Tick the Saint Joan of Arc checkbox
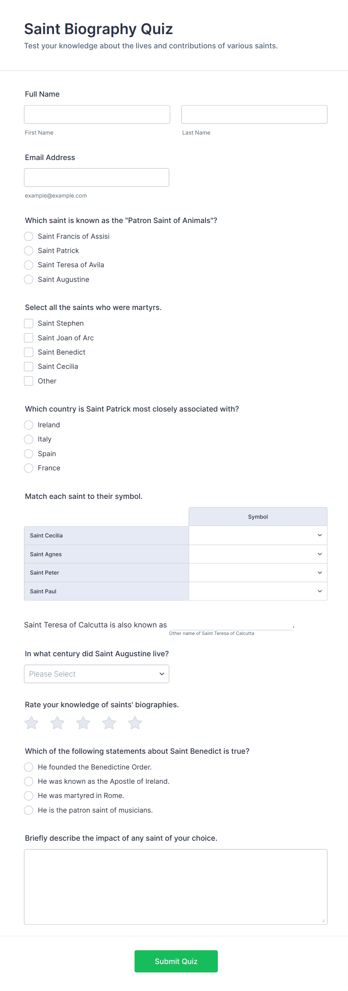The width and height of the screenshot is (348, 991). [x=29, y=338]
